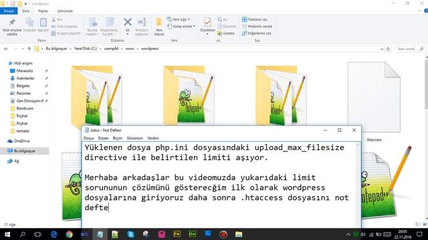This screenshot has width=428, height=240.
Task: Click the Explorer back arrow
Action: pos(6,49)
